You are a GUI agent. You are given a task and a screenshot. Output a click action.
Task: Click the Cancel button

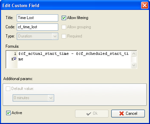(128, 113)
